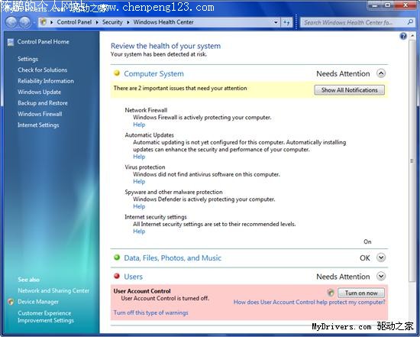Click the Data, Files, Photos, and Music heading
Image resolution: width=420 pixels, height=337 pixels.
(x=173, y=258)
